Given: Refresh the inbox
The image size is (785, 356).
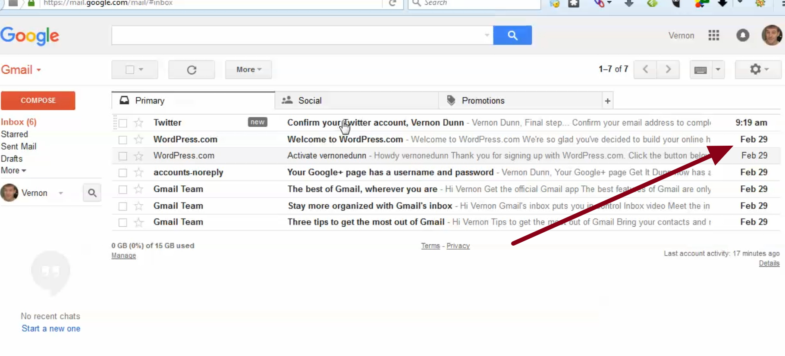Looking at the screenshot, I should coord(192,70).
